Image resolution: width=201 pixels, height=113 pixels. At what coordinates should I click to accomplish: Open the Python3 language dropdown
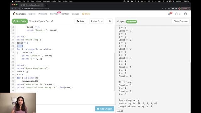click(96, 21)
